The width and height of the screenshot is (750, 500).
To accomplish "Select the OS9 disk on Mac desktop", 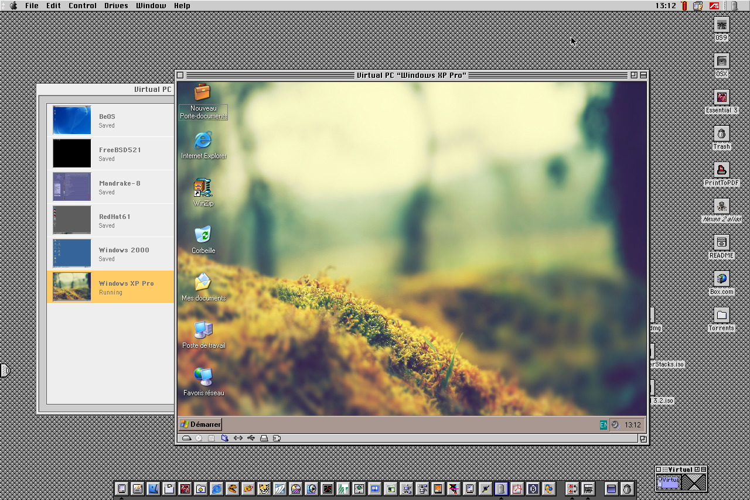I will 721,29.
